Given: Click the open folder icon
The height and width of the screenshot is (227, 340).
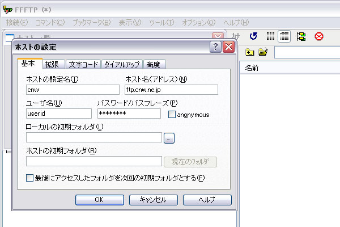Looking at the screenshot, I should (263, 52).
